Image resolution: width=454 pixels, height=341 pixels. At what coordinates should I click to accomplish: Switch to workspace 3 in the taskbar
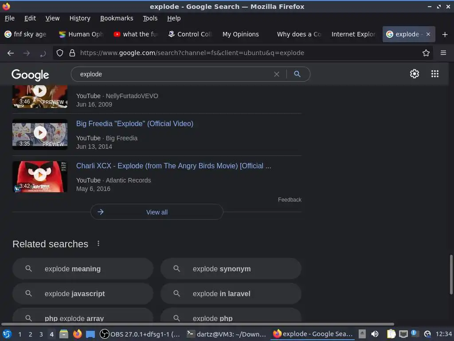(41, 334)
